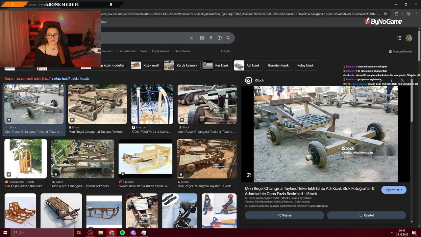Image resolution: width=421 pixels, height=237 pixels.
Task: Open the Google account avatar on the page
Action: point(409,38)
